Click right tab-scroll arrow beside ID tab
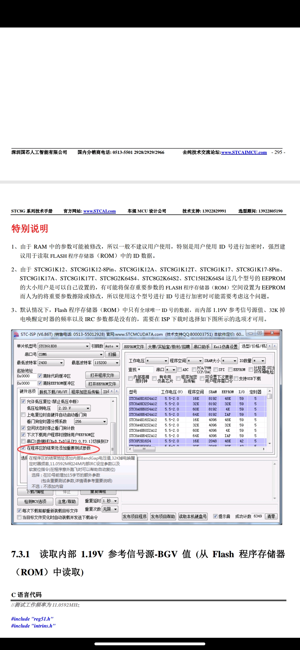300x650 pixels. coord(117,391)
